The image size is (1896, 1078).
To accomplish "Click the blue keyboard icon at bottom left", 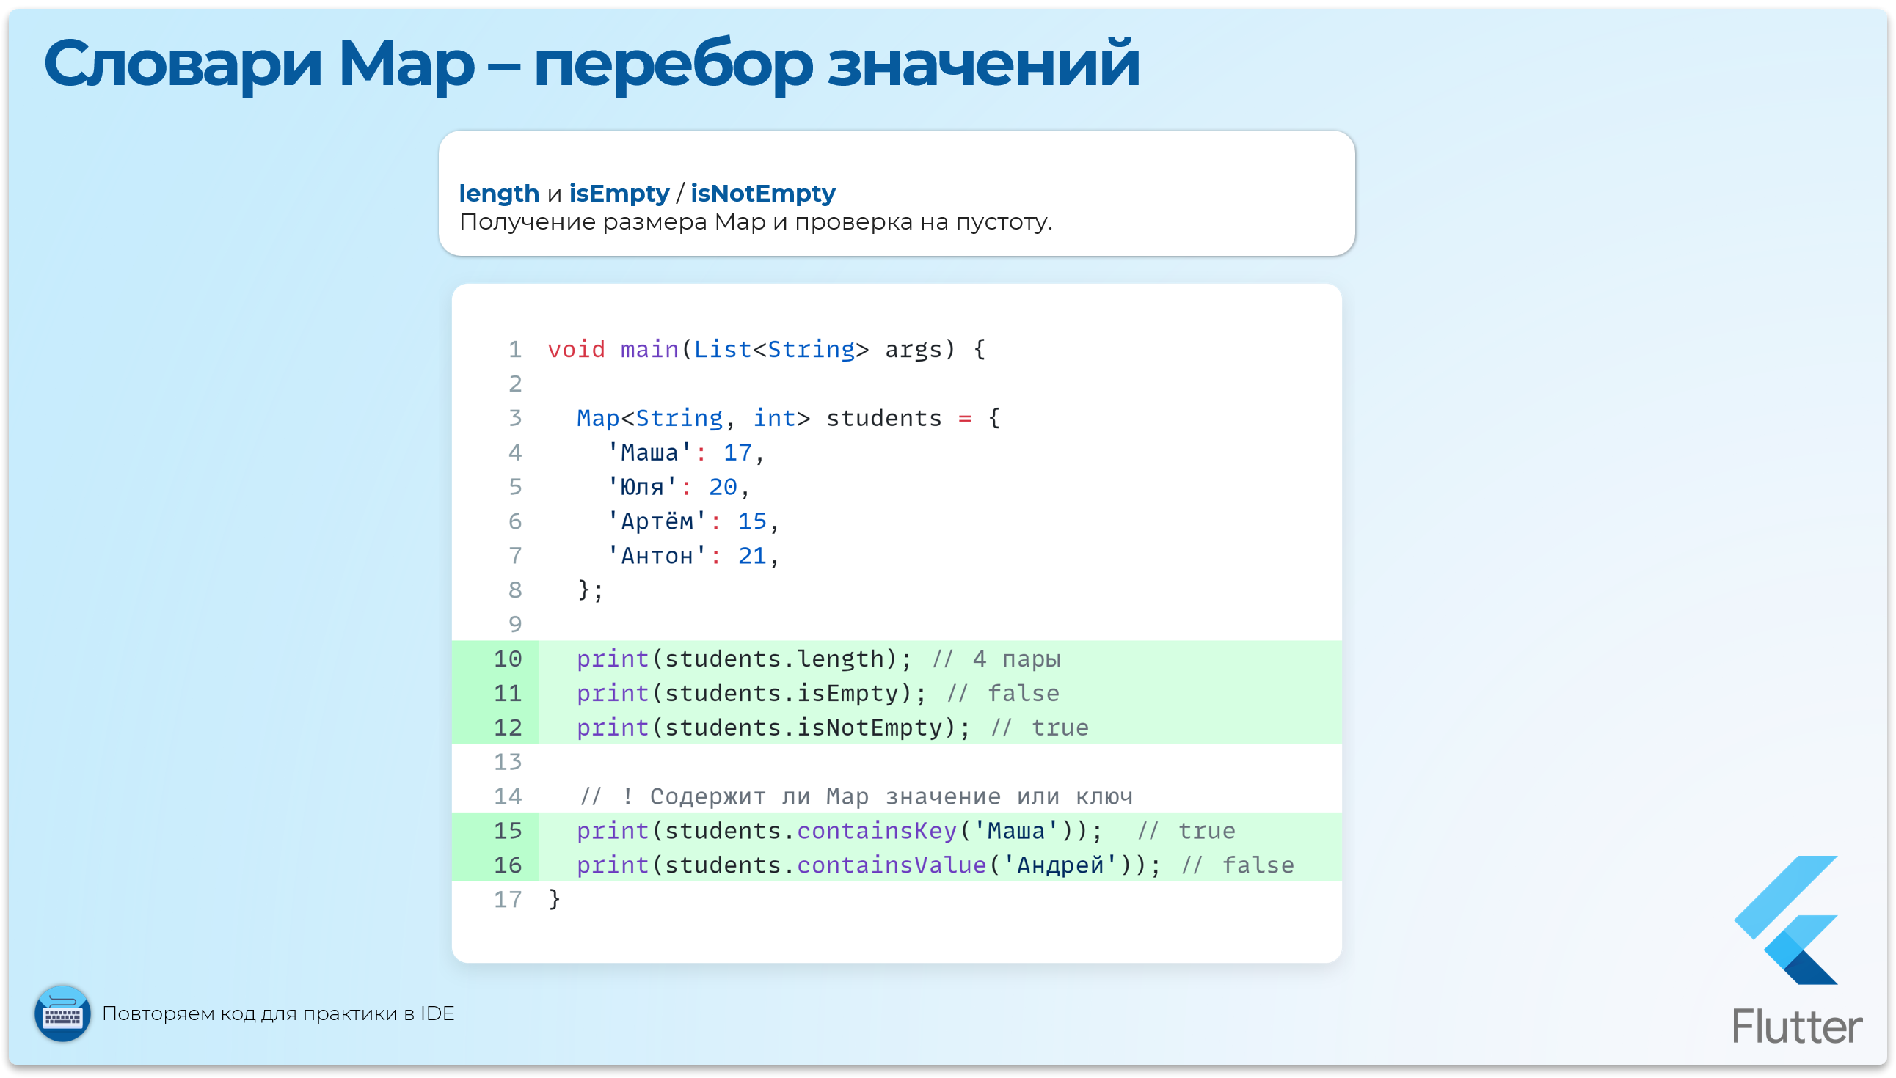I will tap(63, 1014).
